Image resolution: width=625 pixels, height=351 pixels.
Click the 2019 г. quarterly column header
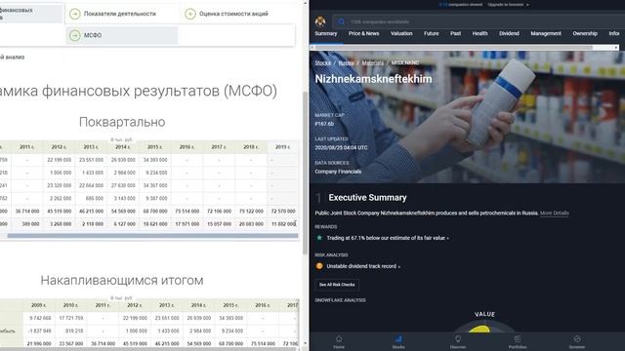[282, 147]
